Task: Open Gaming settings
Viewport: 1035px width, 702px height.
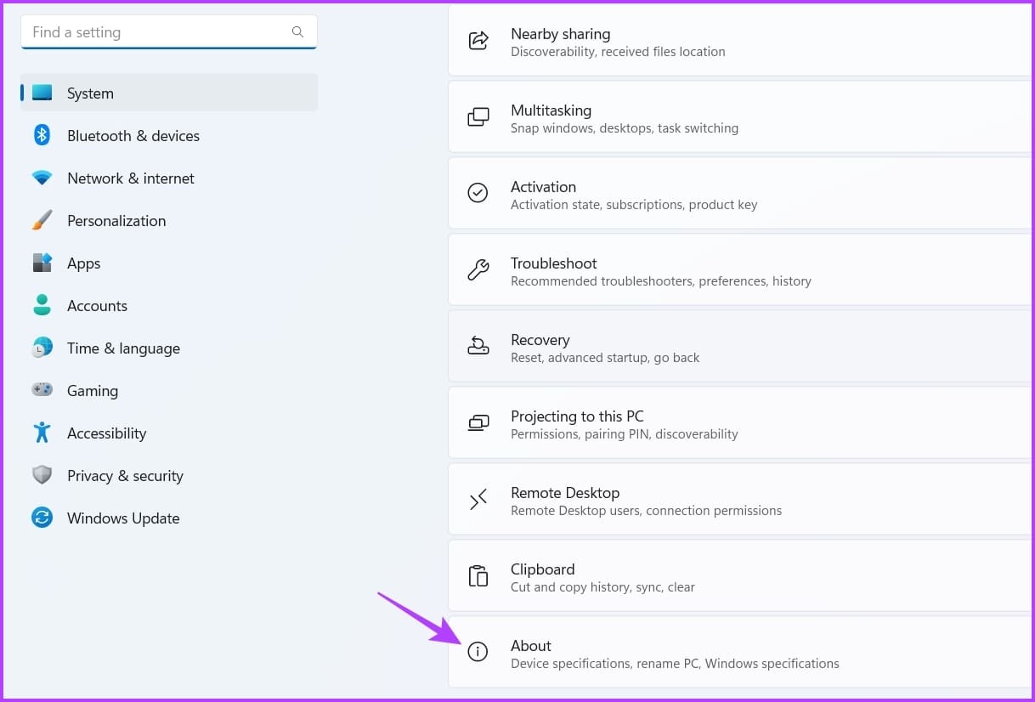Action: click(169, 390)
